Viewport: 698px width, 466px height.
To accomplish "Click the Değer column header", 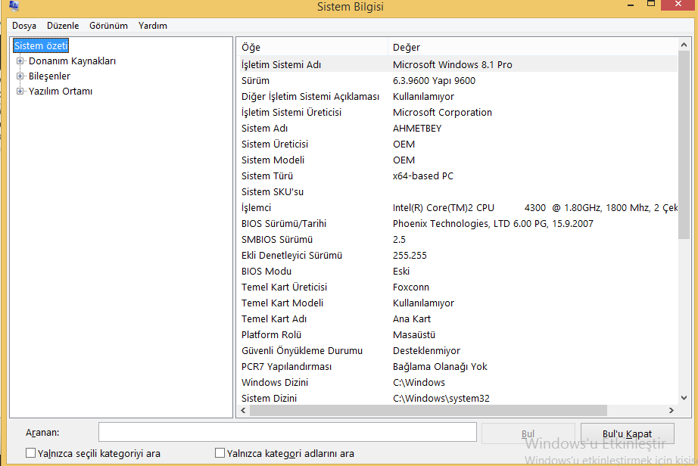I will point(533,47).
